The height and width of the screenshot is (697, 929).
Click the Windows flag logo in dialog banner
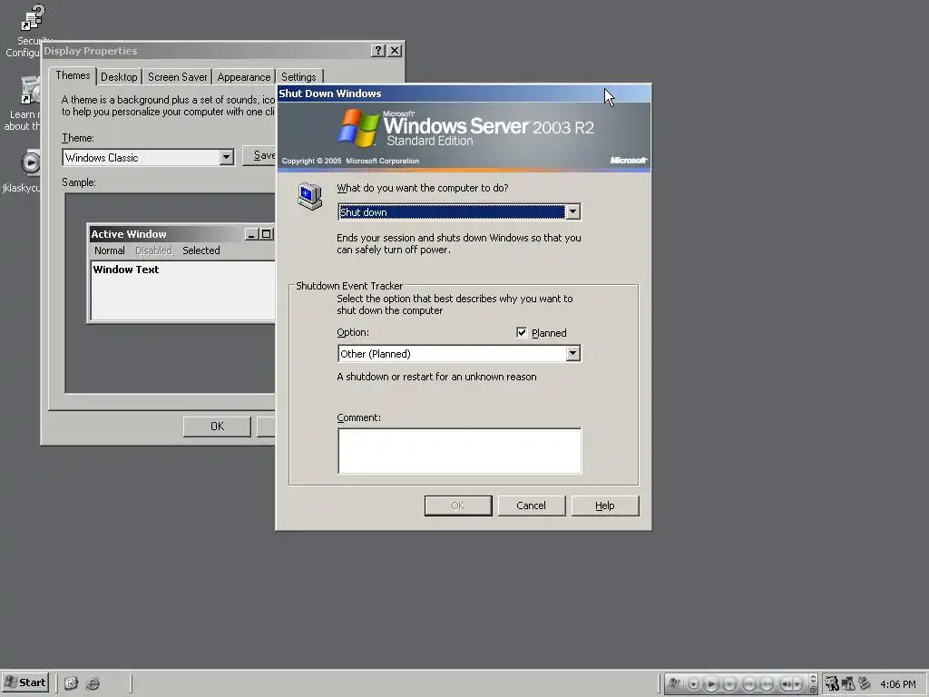click(x=358, y=127)
